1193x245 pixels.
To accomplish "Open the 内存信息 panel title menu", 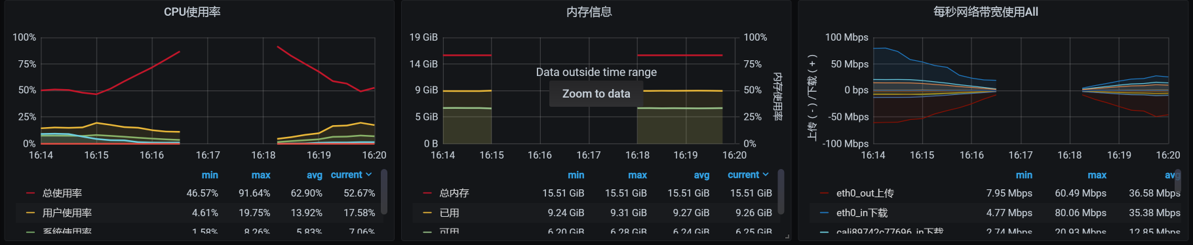I will pos(589,12).
